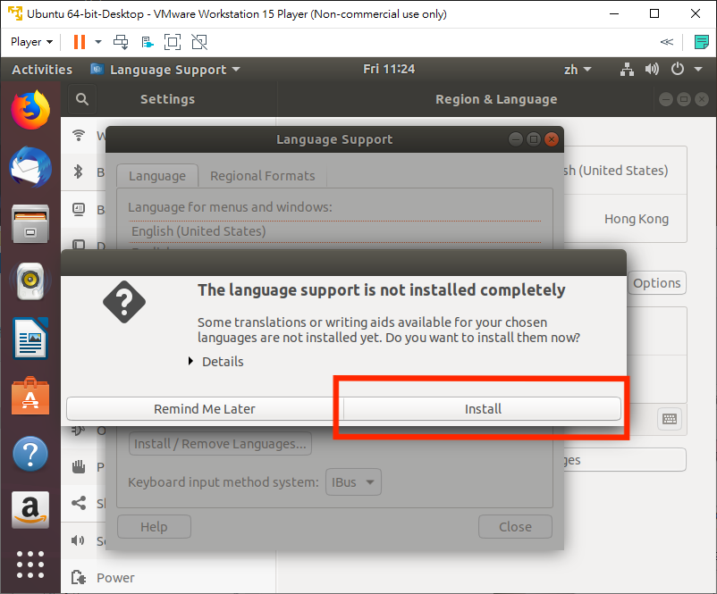This screenshot has height=594, width=717.
Task: Switch to Regional Formats tab
Action: pyautogui.click(x=263, y=176)
